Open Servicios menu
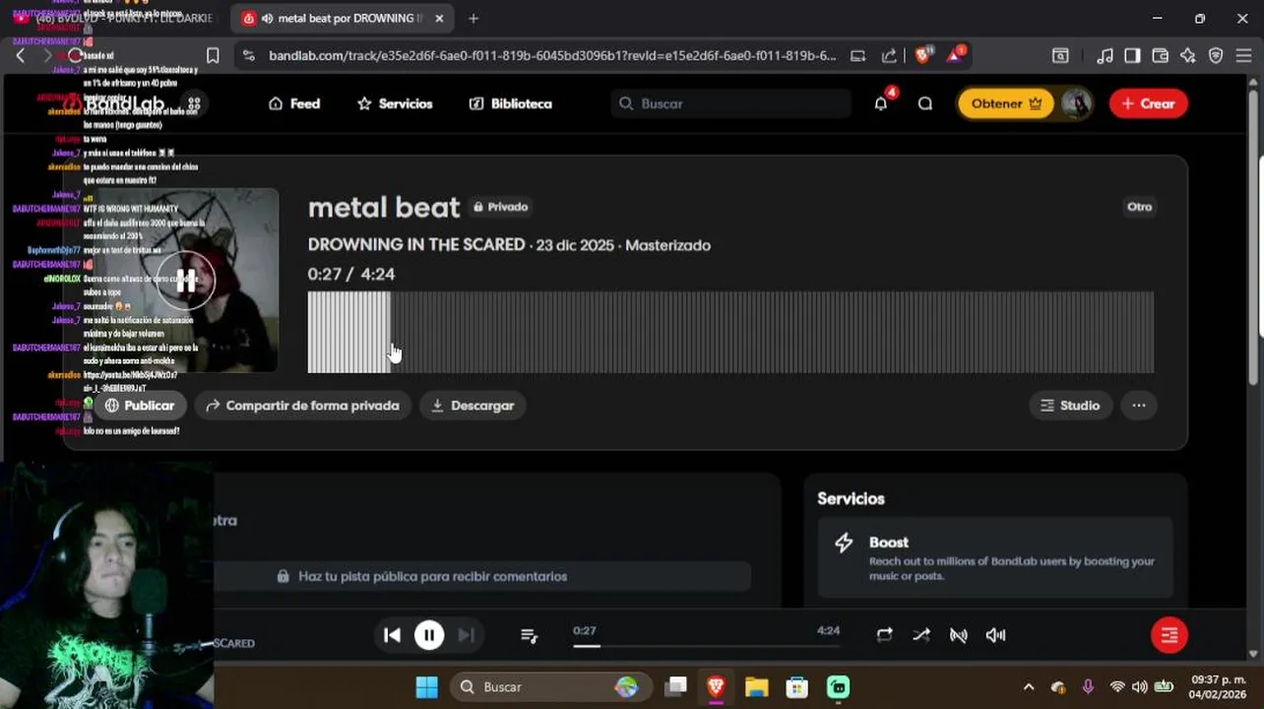The width and height of the screenshot is (1264, 709). pyautogui.click(x=395, y=103)
